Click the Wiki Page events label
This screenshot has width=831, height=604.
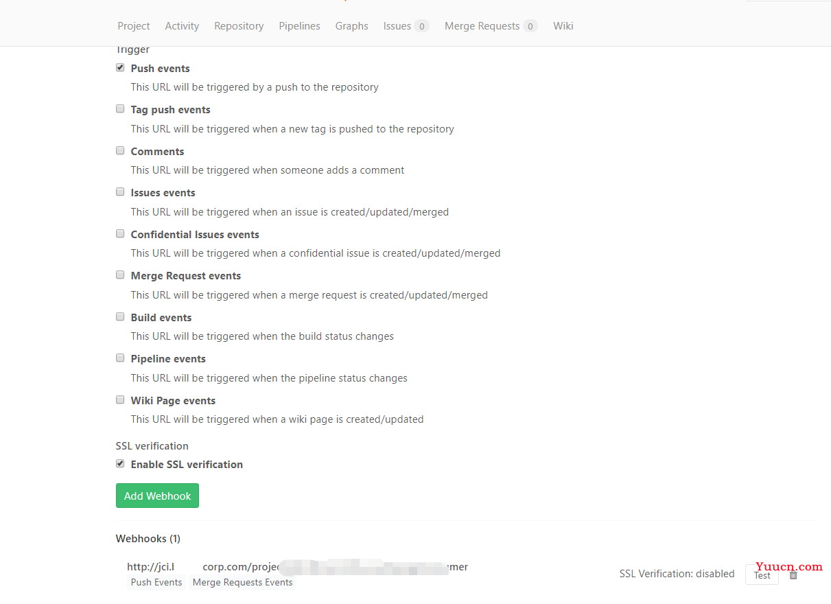[173, 401]
